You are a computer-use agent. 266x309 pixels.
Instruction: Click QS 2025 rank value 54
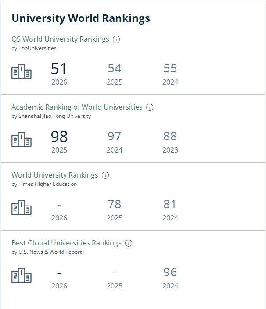coord(115,68)
